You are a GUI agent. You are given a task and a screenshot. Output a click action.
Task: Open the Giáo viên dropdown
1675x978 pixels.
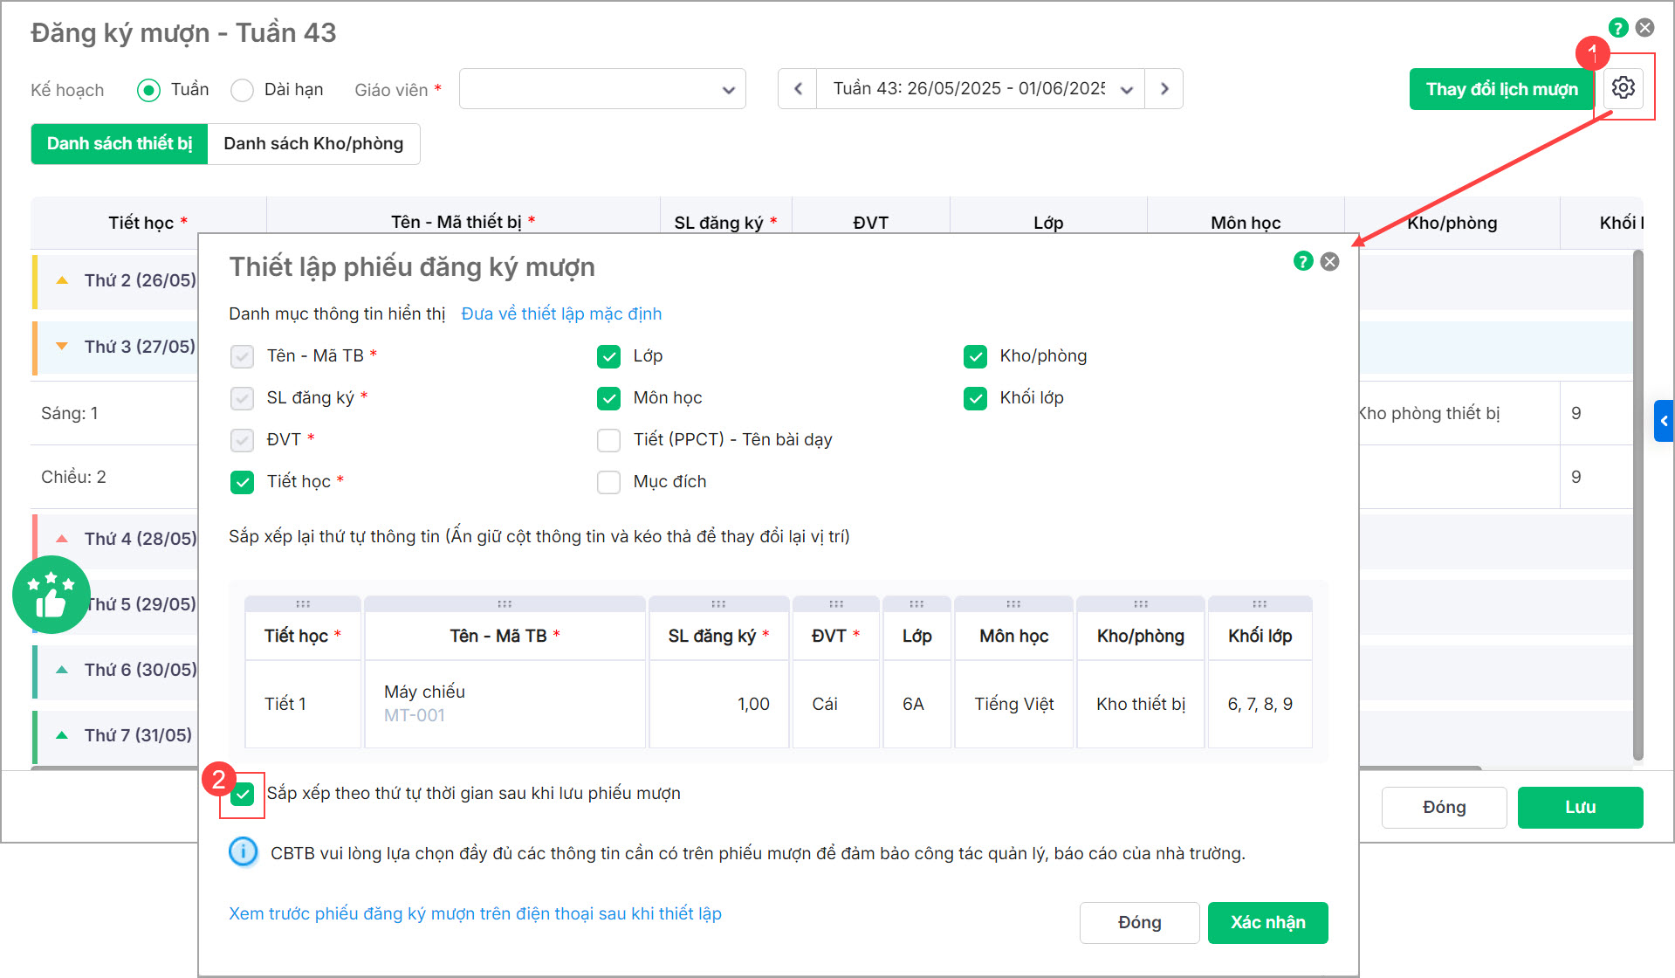click(602, 89)
